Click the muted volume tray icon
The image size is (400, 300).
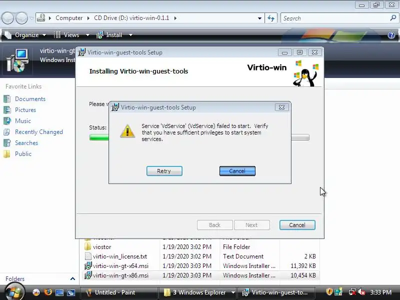pyautogui.click(x=361, y=292)
